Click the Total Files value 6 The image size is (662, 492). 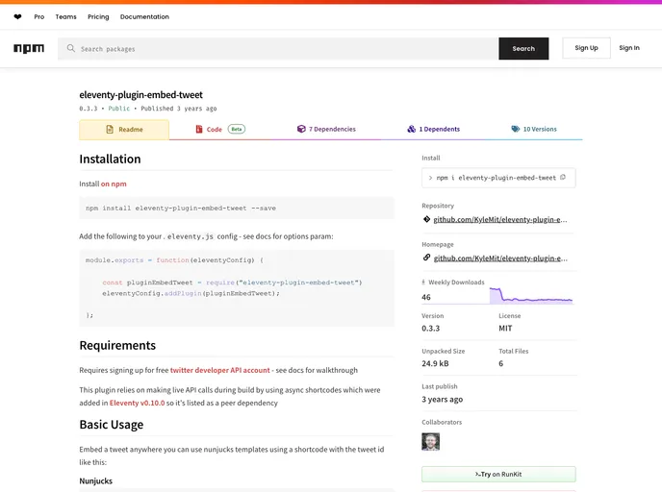tap(501, 363)
